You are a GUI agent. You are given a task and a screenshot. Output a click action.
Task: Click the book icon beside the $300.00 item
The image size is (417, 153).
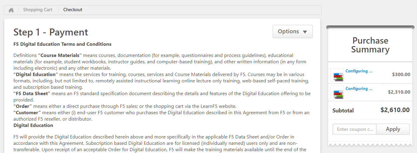pos(337,75)
